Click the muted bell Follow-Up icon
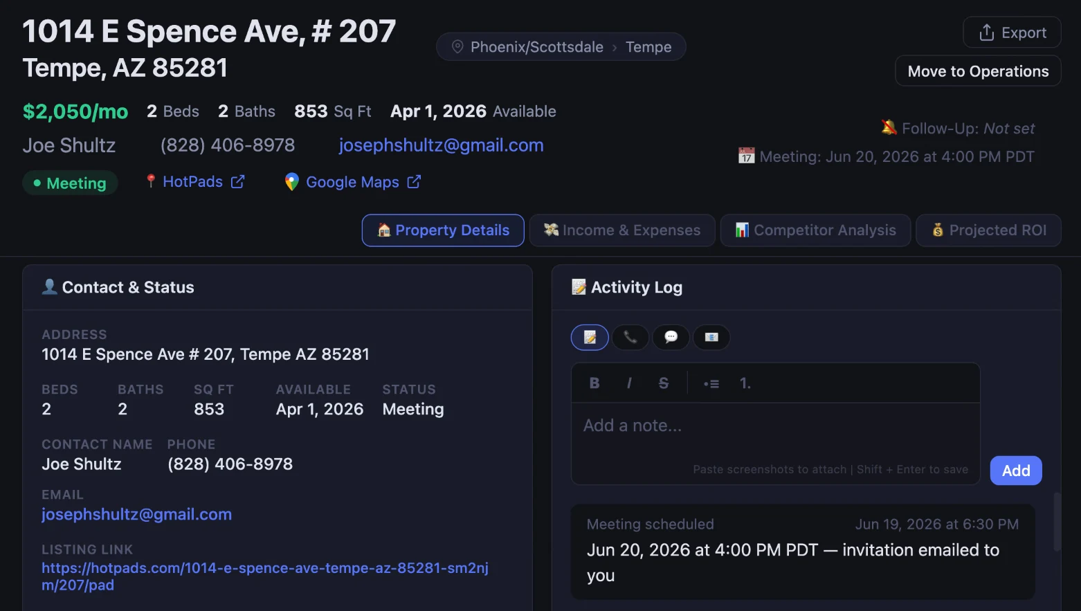This screenshot has width=1081, height=611. click(889, 127)
